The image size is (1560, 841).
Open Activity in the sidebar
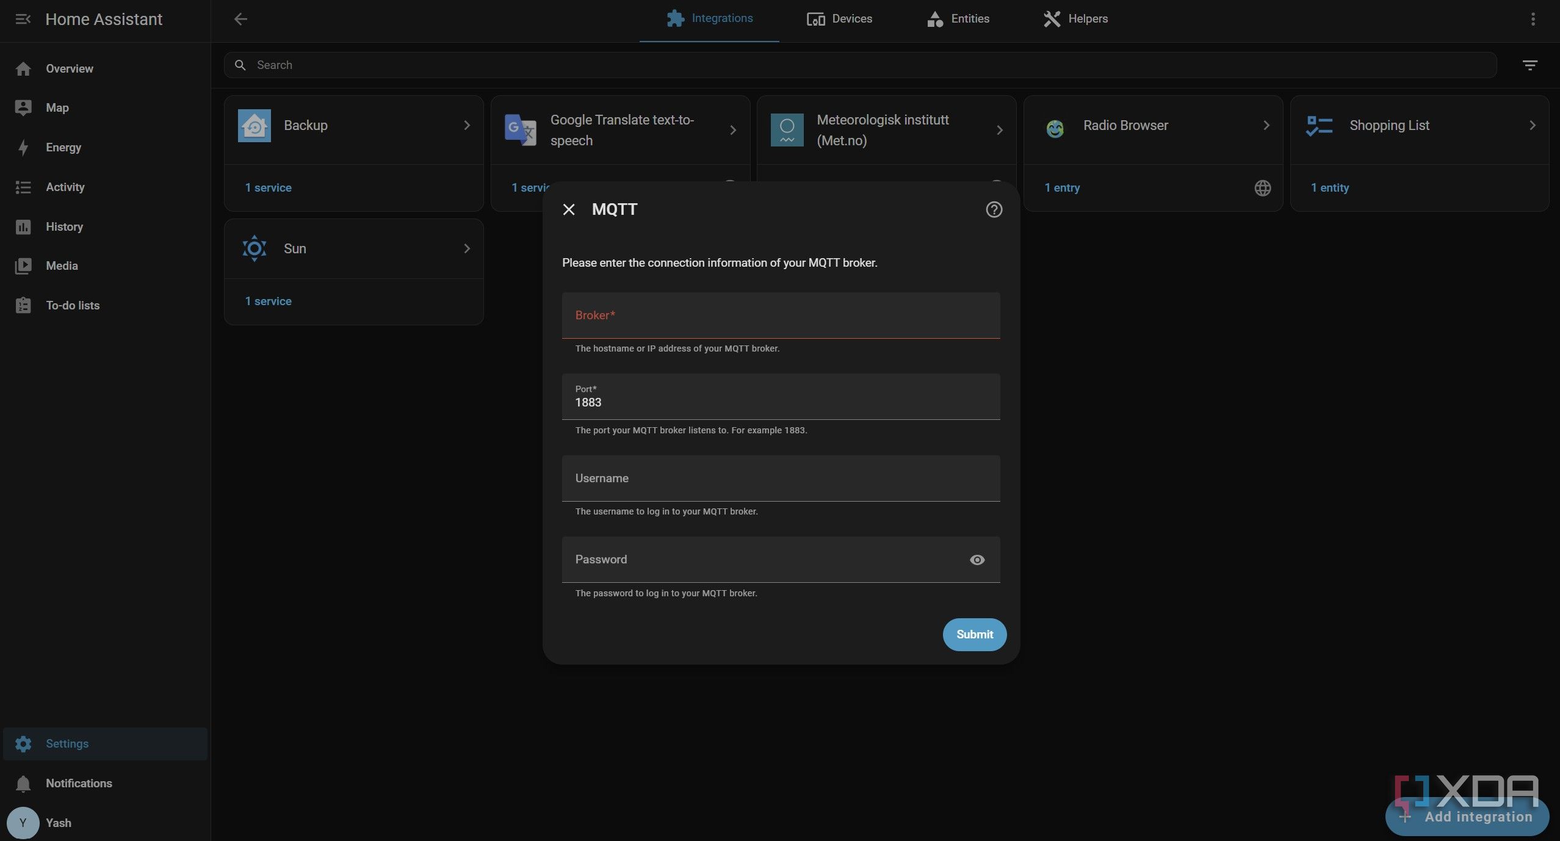[x=105, y=187]
